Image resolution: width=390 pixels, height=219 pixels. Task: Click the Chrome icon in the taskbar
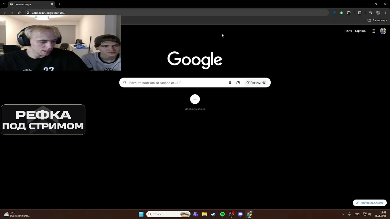(249, 214)
